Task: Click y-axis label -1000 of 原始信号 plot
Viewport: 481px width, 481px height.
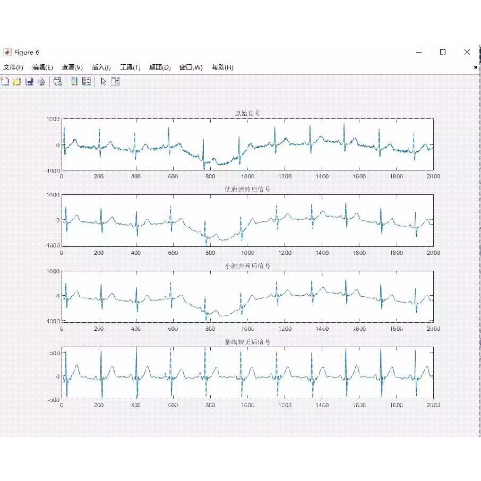Action: pyautogui.click(x=52, y=171)
